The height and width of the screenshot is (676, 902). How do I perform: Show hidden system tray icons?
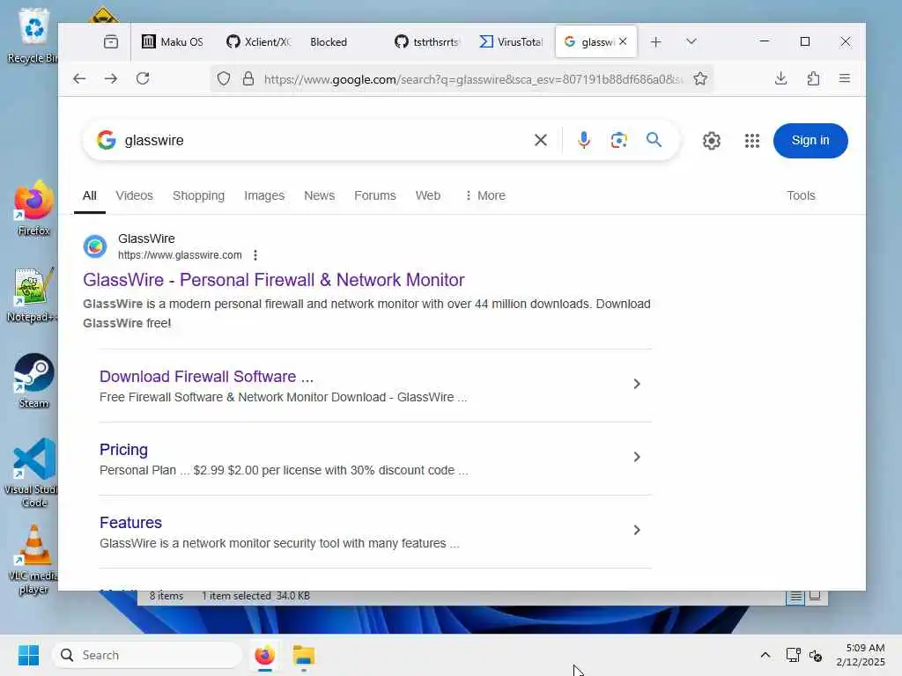765,655
